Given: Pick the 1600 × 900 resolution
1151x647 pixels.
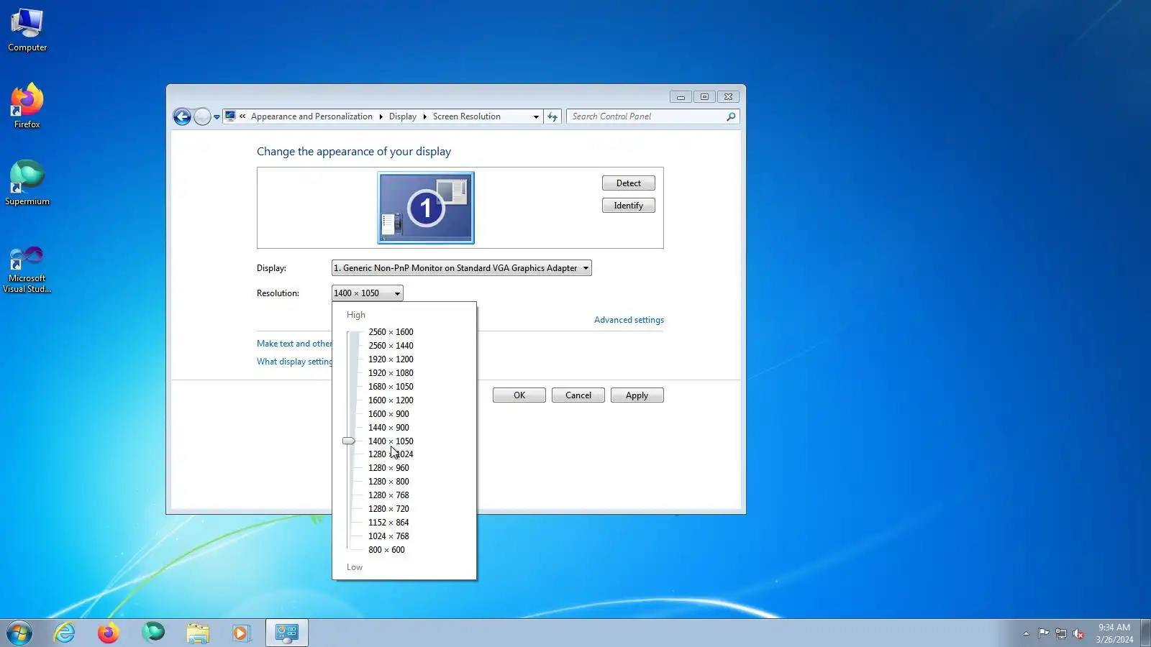Looking at the screenshot, I should (x=388, y=414).
